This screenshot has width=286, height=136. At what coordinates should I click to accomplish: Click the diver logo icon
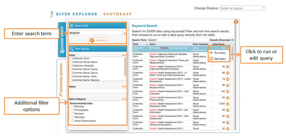(52, 14)
